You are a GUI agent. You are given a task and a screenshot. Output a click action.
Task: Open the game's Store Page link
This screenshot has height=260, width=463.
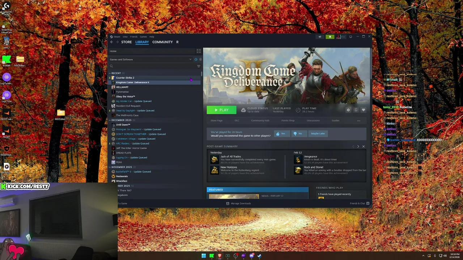pos(216,121)
